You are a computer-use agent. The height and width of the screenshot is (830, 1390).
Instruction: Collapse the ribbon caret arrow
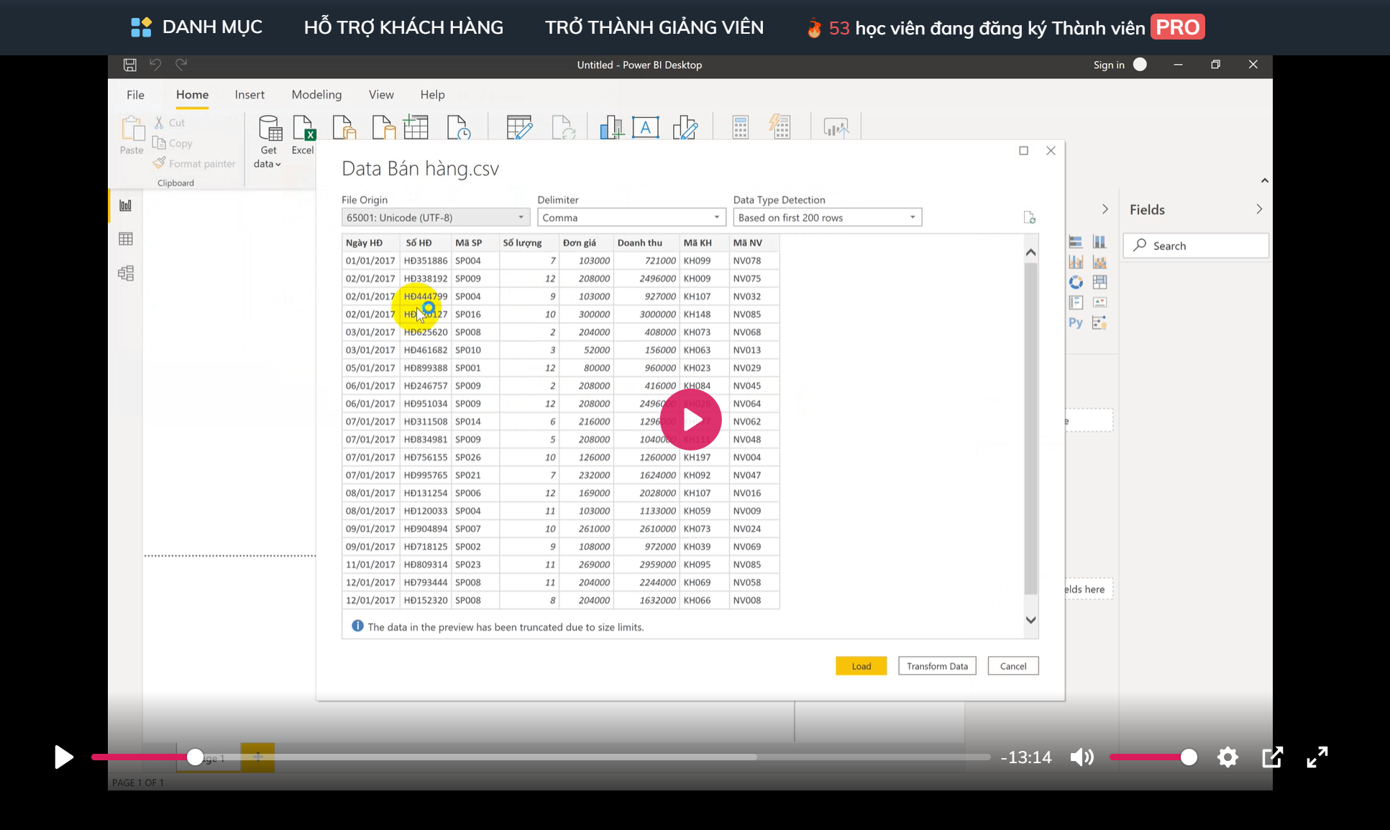1264,180
